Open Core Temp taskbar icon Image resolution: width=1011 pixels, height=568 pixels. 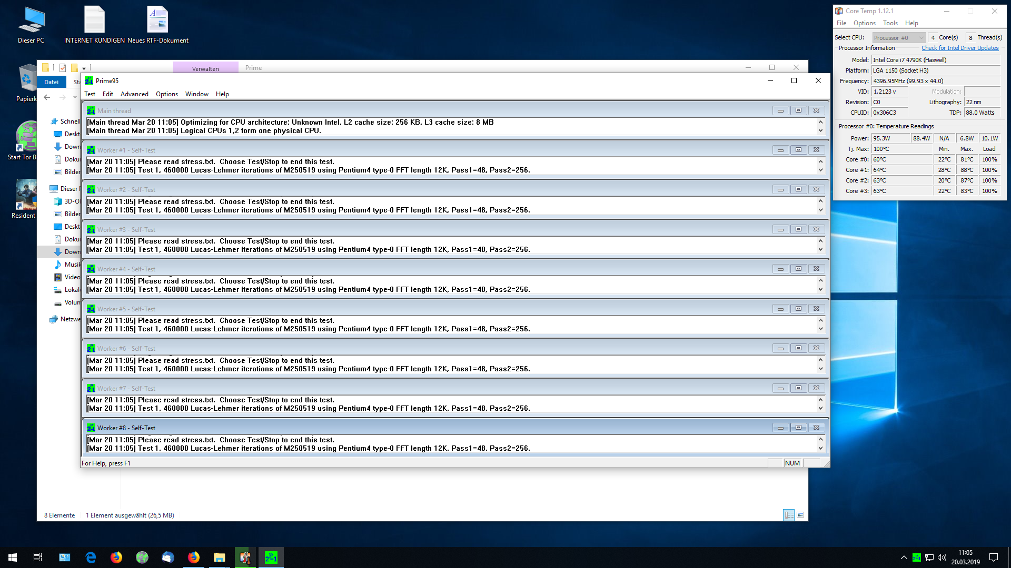tap(245, 557)
